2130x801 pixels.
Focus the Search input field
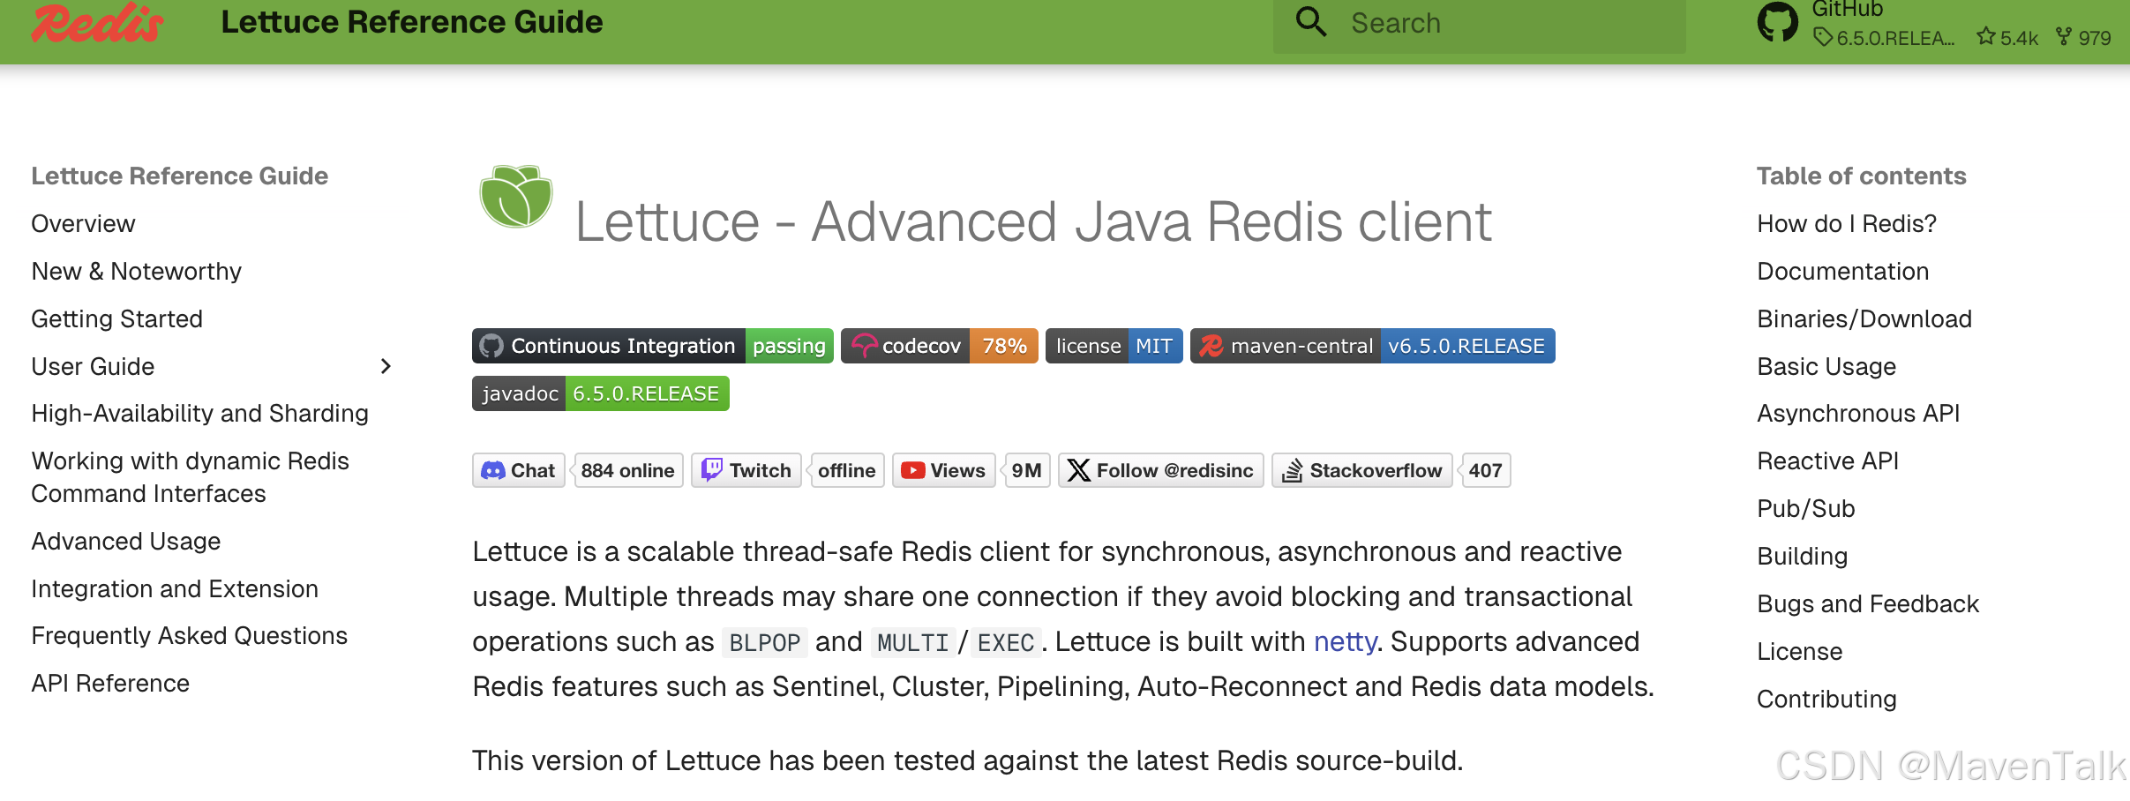tap(1479, 24)
